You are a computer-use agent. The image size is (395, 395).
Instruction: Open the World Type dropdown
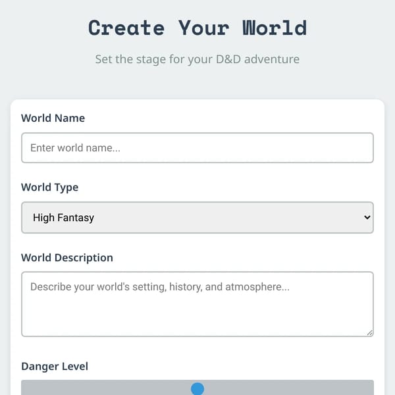[x=197, y=217]
